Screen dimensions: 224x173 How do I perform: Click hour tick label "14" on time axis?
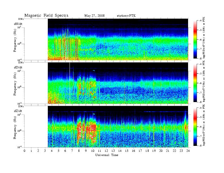tap(120, 151)
